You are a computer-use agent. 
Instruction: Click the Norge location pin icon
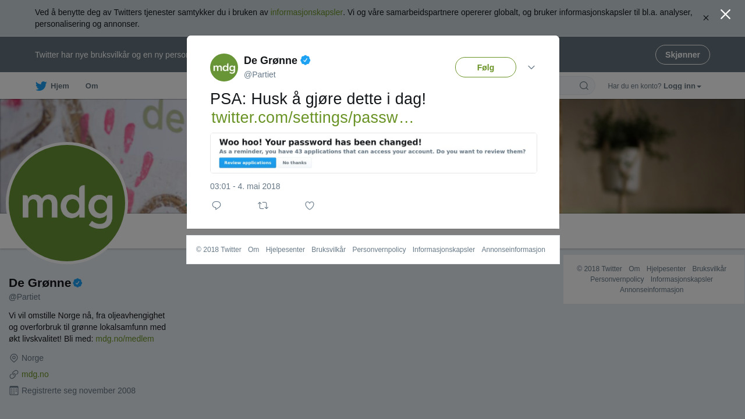(x=14, y=358)
